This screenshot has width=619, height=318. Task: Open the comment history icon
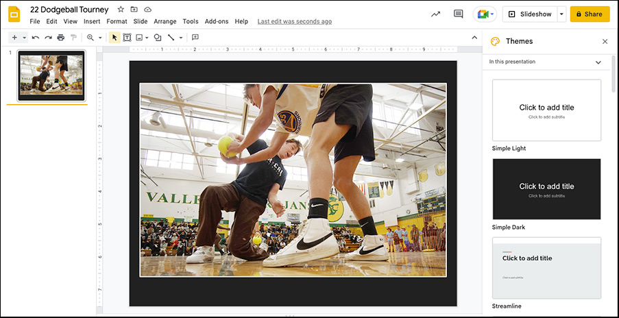coord(459,14)
